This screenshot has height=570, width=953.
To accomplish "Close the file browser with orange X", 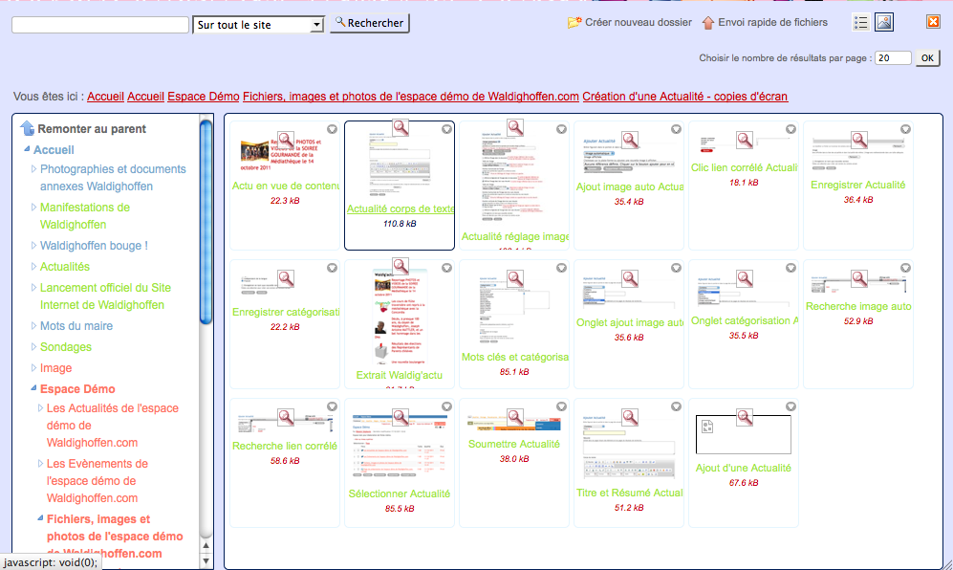I will click(x=933, y=22).
